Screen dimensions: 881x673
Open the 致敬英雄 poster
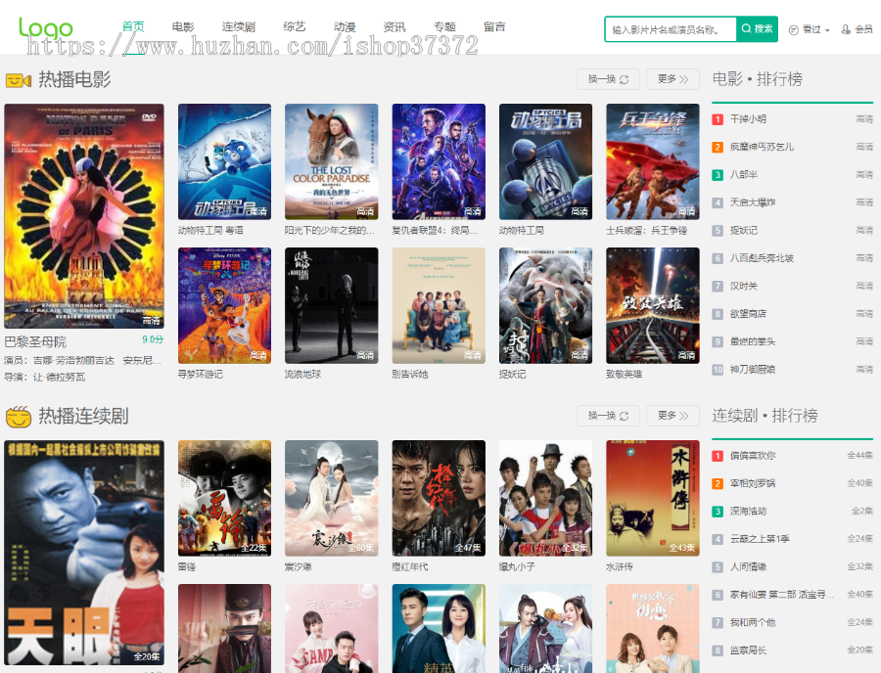click(x=653, y=305)
